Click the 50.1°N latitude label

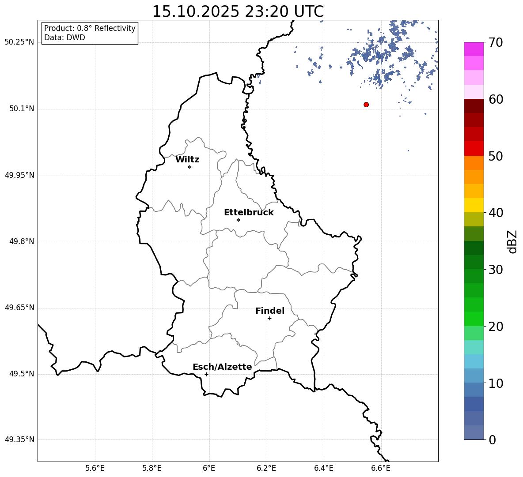[21, 109]
